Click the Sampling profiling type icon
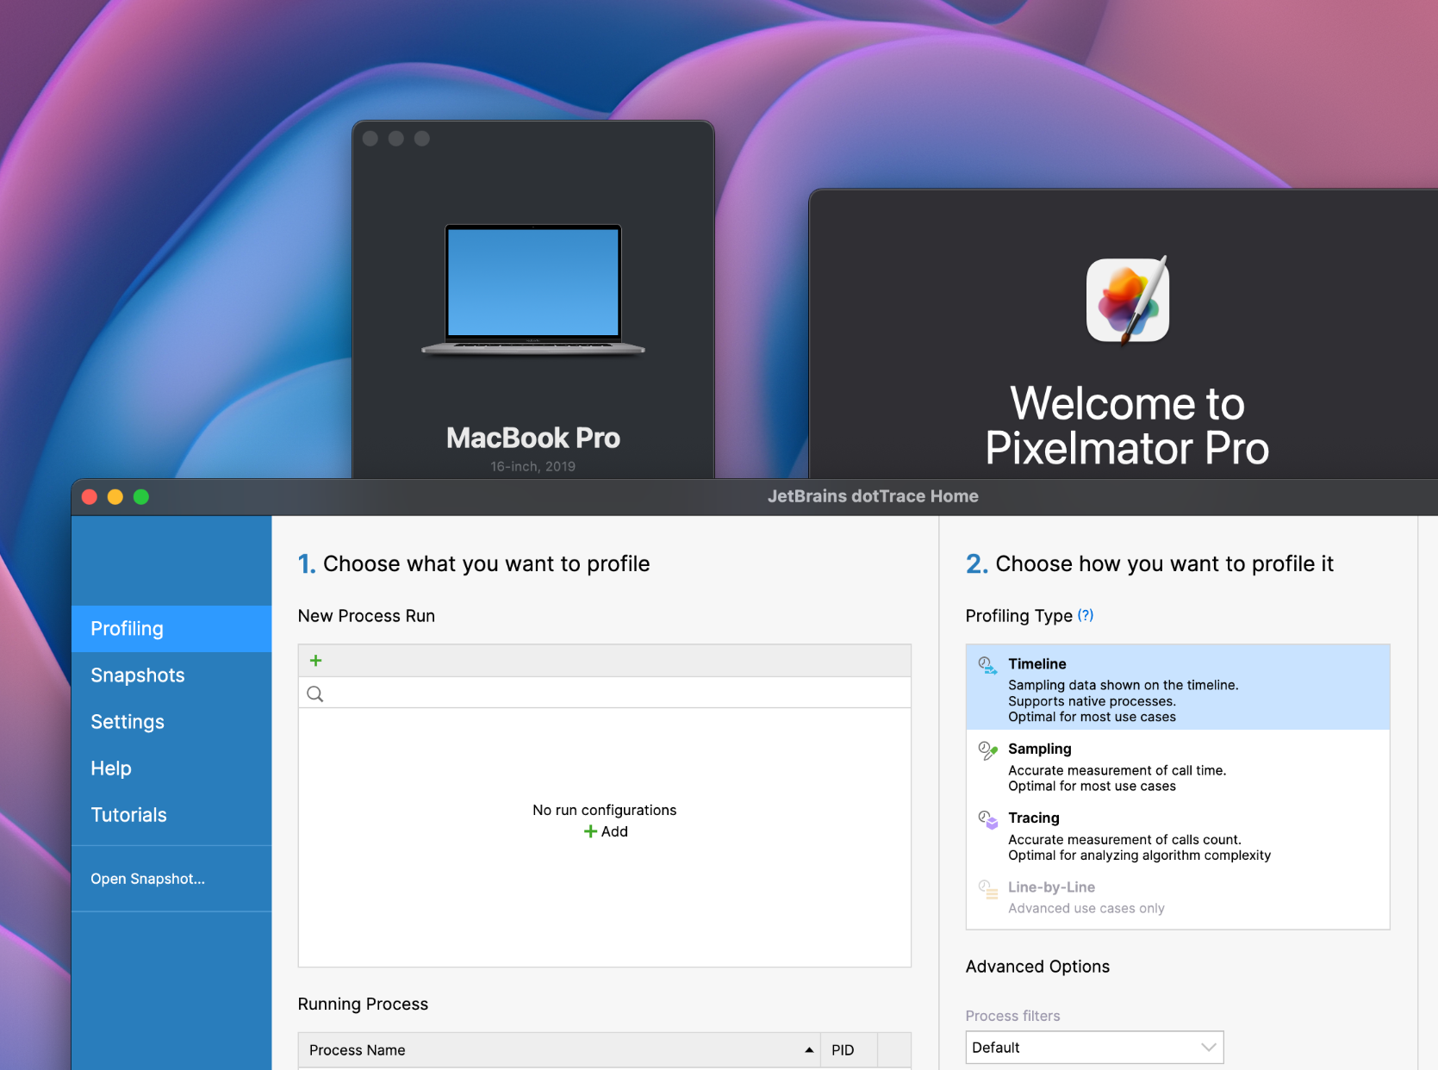The width and height of the screenshot is (1438, 1070). click(987, 750)
